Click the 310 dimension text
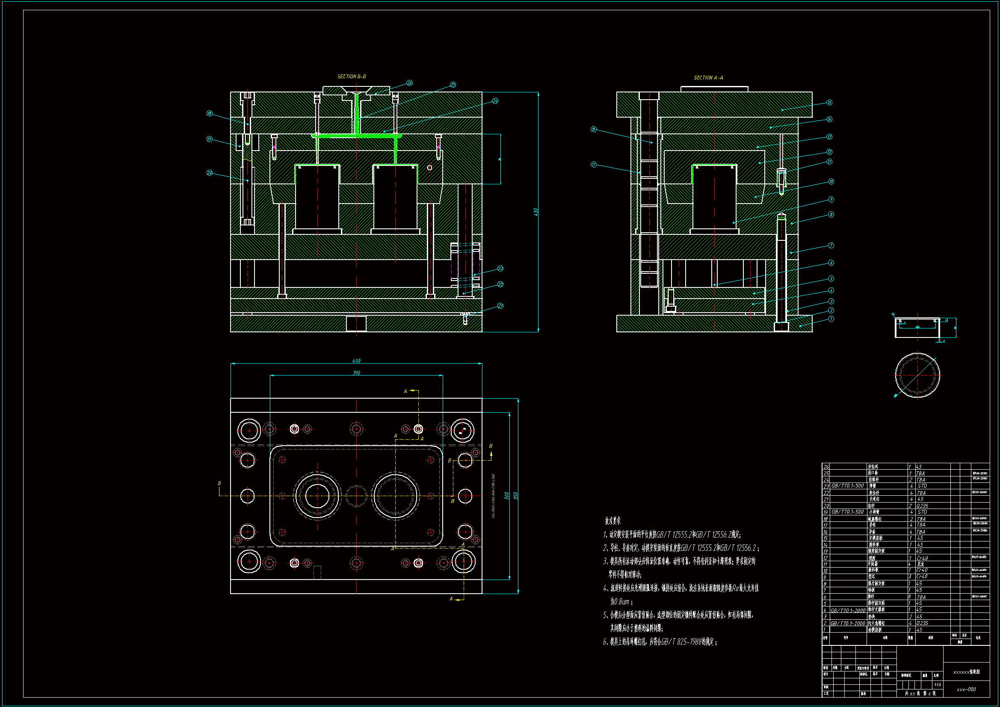The image size is (1000, 707). pyautogui.click(x=356, y=373)
